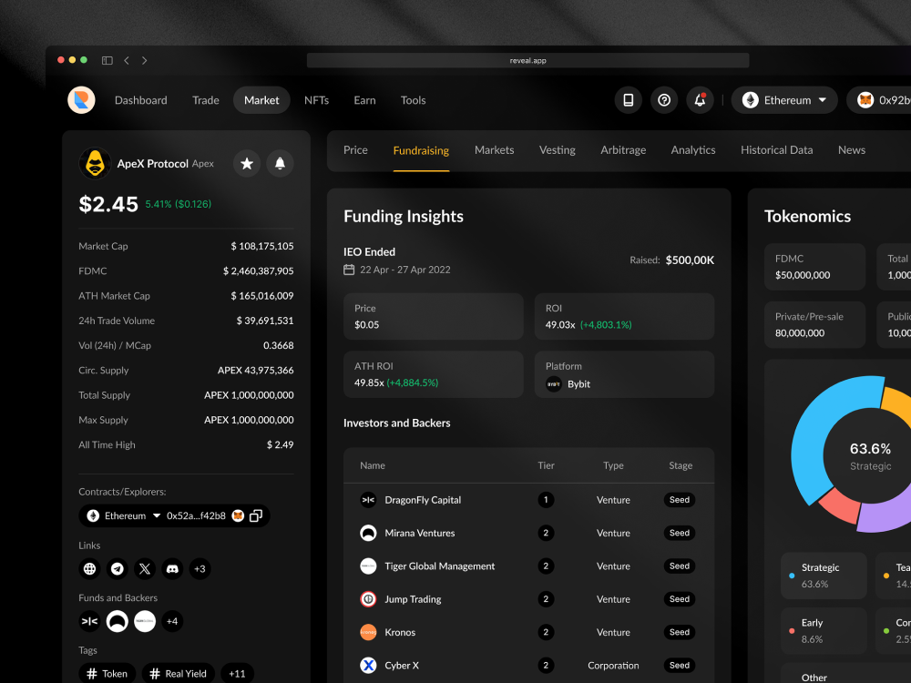
Task: Click the Reveal app logo
Action: coord(81,100)
